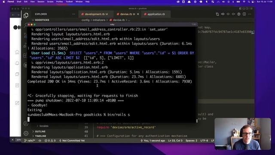Open the Manage gear icon in VS Code
This screenshot has width=275, height=155.
[x=26, y=133]
